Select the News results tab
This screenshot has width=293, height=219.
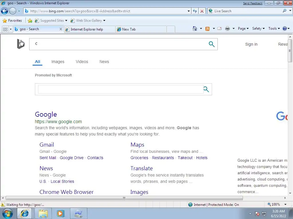pyautogui.click(x=104, y=62)
